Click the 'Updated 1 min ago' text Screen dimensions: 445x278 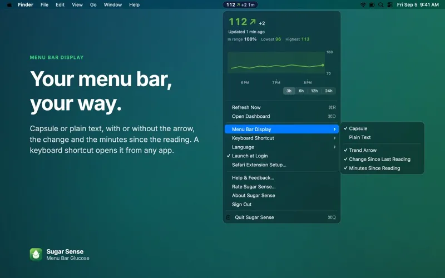(x=246, y=32)
